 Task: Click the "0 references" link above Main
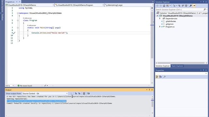tap(32, 25)
